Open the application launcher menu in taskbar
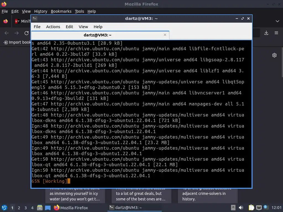This screenshot has height=212, width=283. (4, 208)
